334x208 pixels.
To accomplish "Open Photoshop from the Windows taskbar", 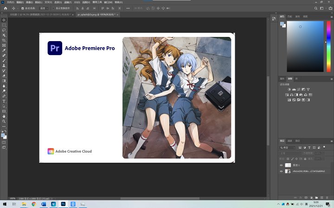I will point(63,204).
